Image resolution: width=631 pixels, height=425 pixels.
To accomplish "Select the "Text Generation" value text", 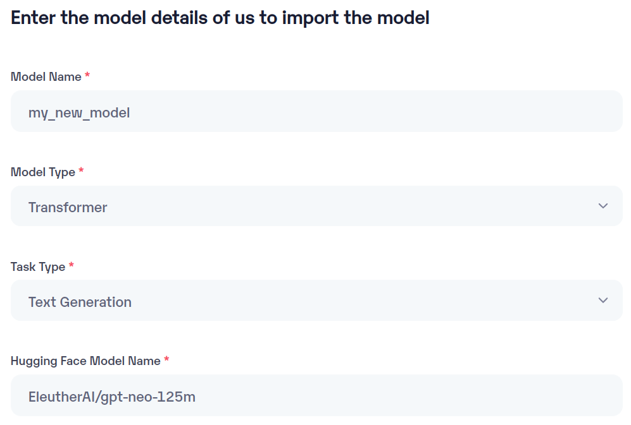I will [x=80, y=302].
